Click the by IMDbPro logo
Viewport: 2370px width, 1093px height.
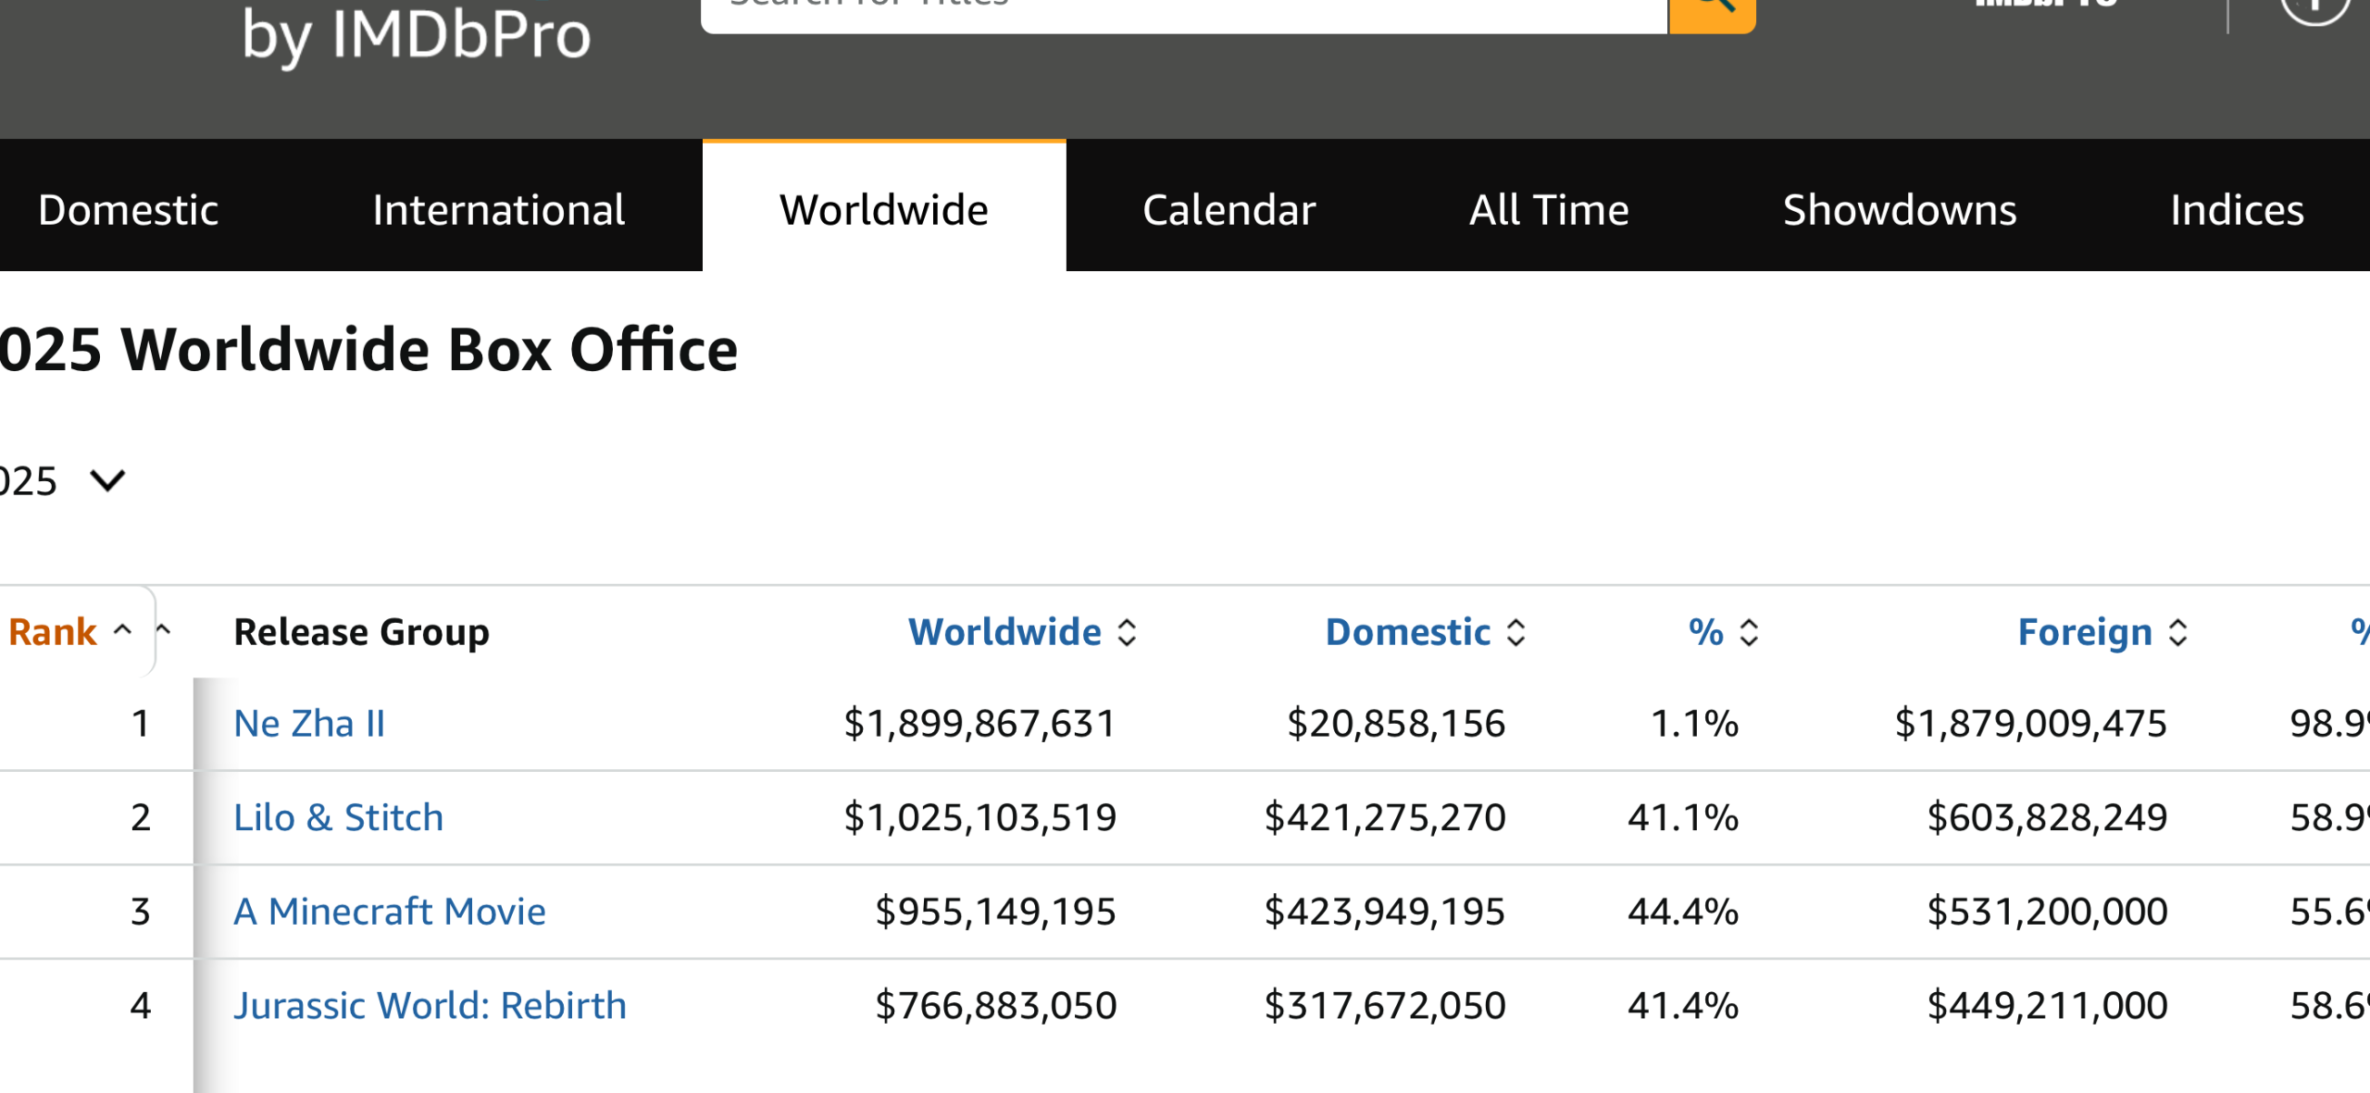point(416,37)
